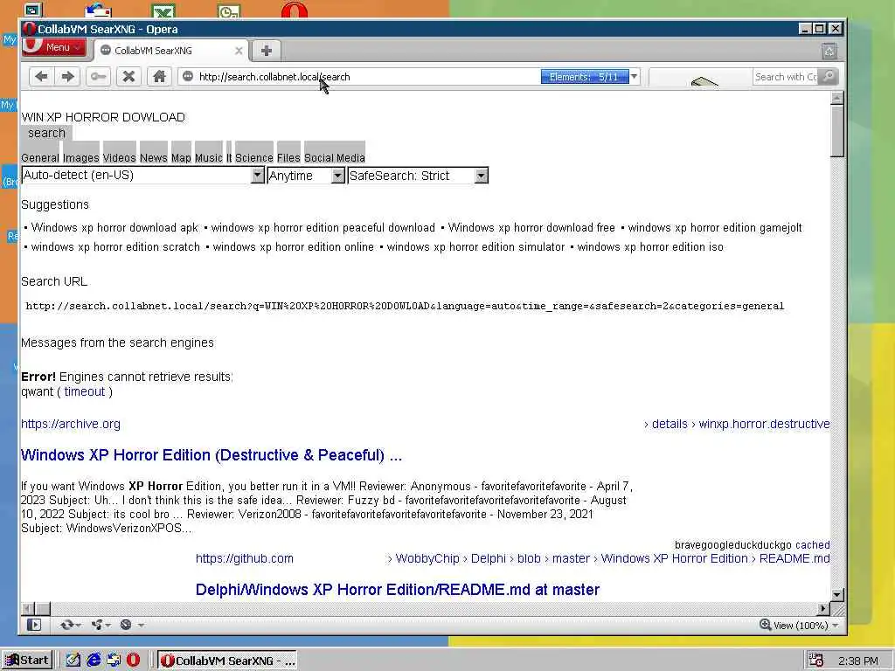Open the Auto-detect (en-US) language dropdown

click(142, 175)
